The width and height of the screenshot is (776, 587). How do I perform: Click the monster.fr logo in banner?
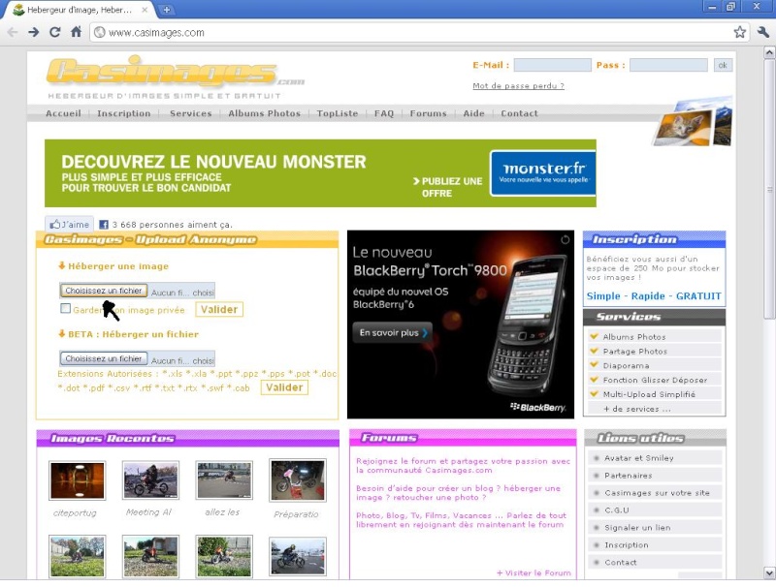point(543,173)
